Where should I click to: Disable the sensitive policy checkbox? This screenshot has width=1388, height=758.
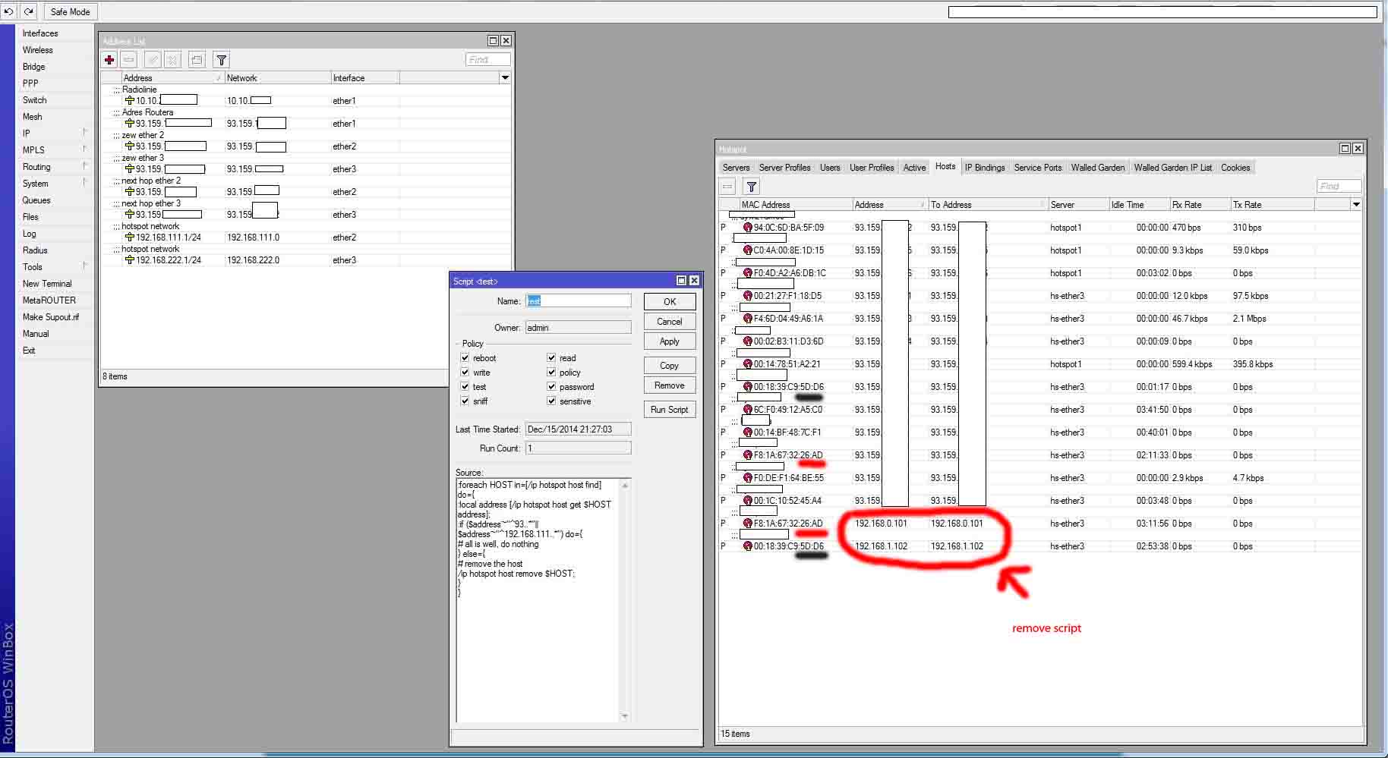[551, 401]
